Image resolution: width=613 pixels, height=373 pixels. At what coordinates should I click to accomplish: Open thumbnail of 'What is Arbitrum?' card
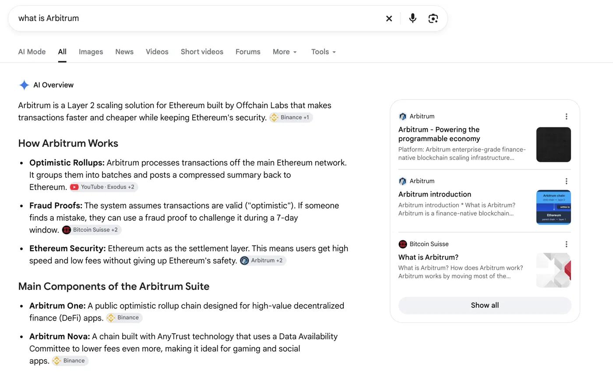point(553,270)
